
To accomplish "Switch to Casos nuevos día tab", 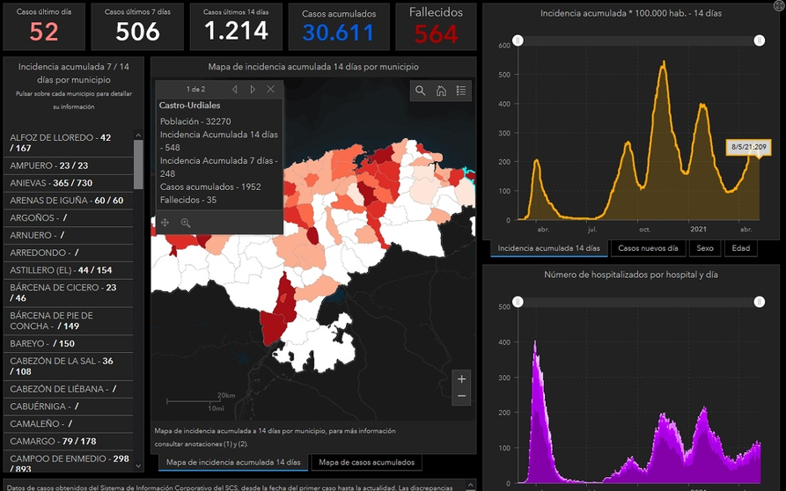I will [648, 248].
